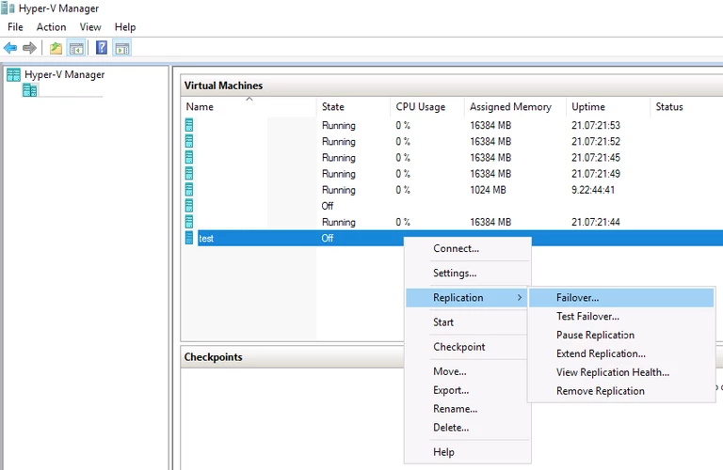Click the VM icon in the test row

coord(189,238)
